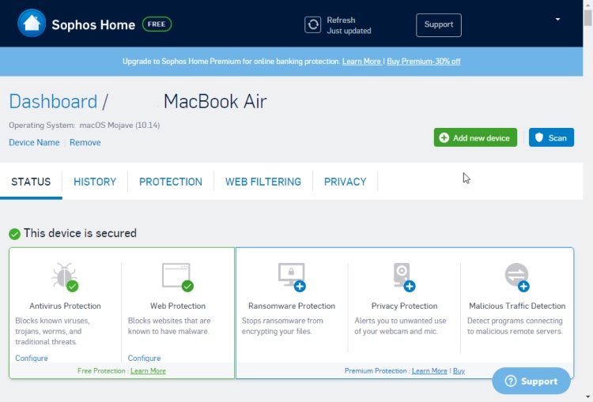Start a scan with the Scan button
This screenshot has width=593, height=402.
tap(551, 137)
